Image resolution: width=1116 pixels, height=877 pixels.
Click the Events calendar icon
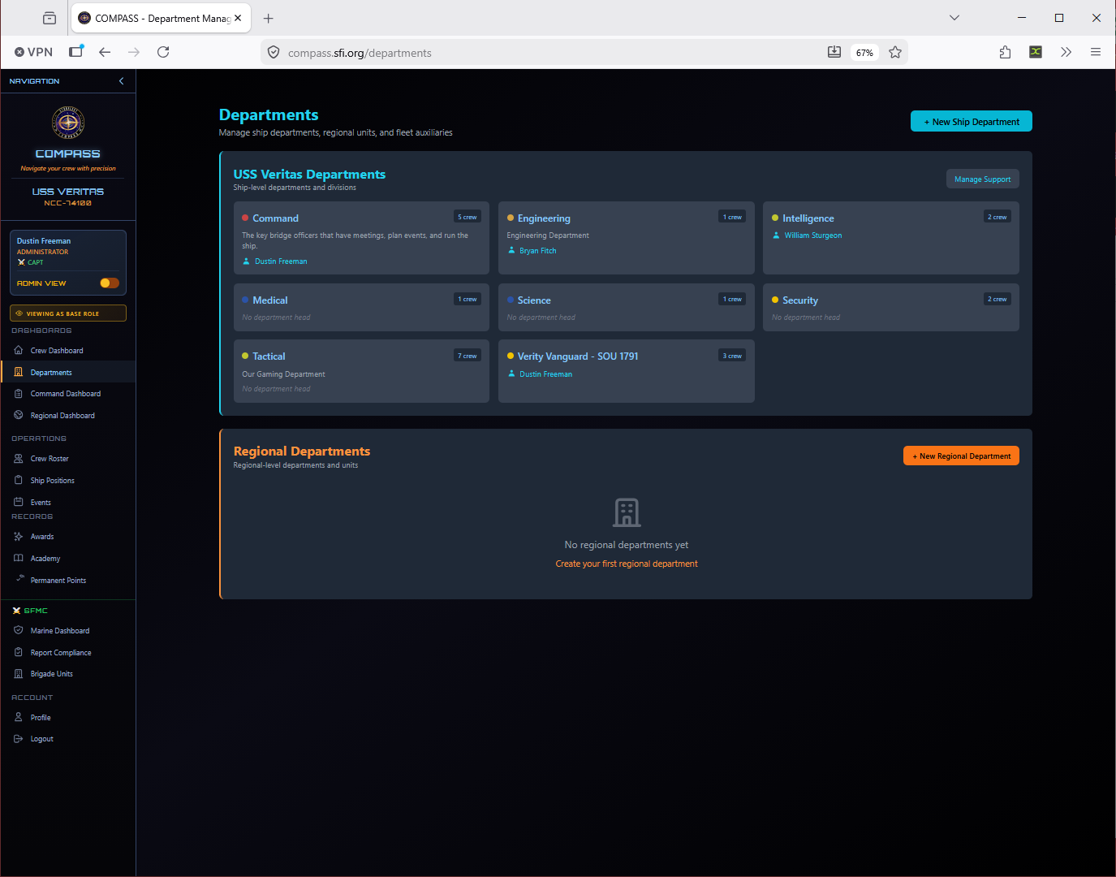tap(19, 503)
